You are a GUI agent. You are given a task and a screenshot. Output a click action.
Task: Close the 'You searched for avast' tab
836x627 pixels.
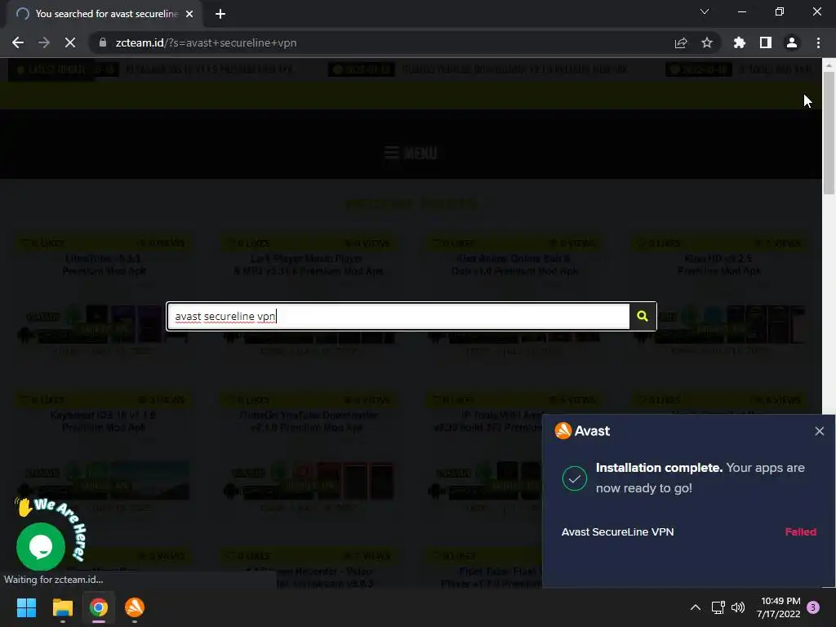coord(189,14)
